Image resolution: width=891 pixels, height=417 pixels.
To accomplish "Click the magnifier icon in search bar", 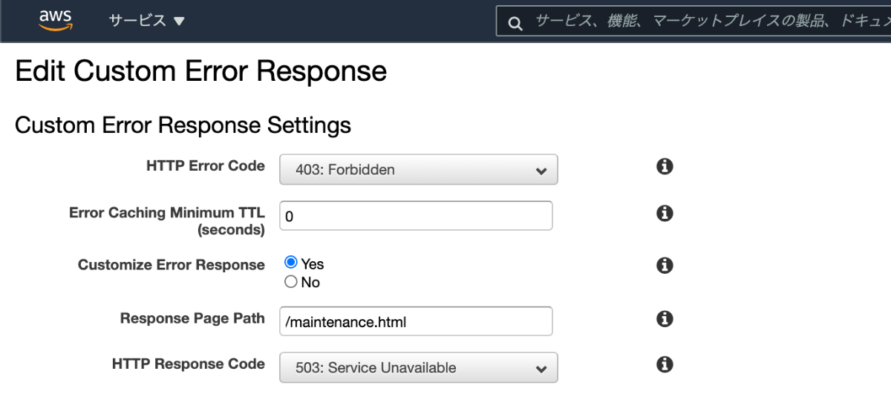I will pos(515,24).
